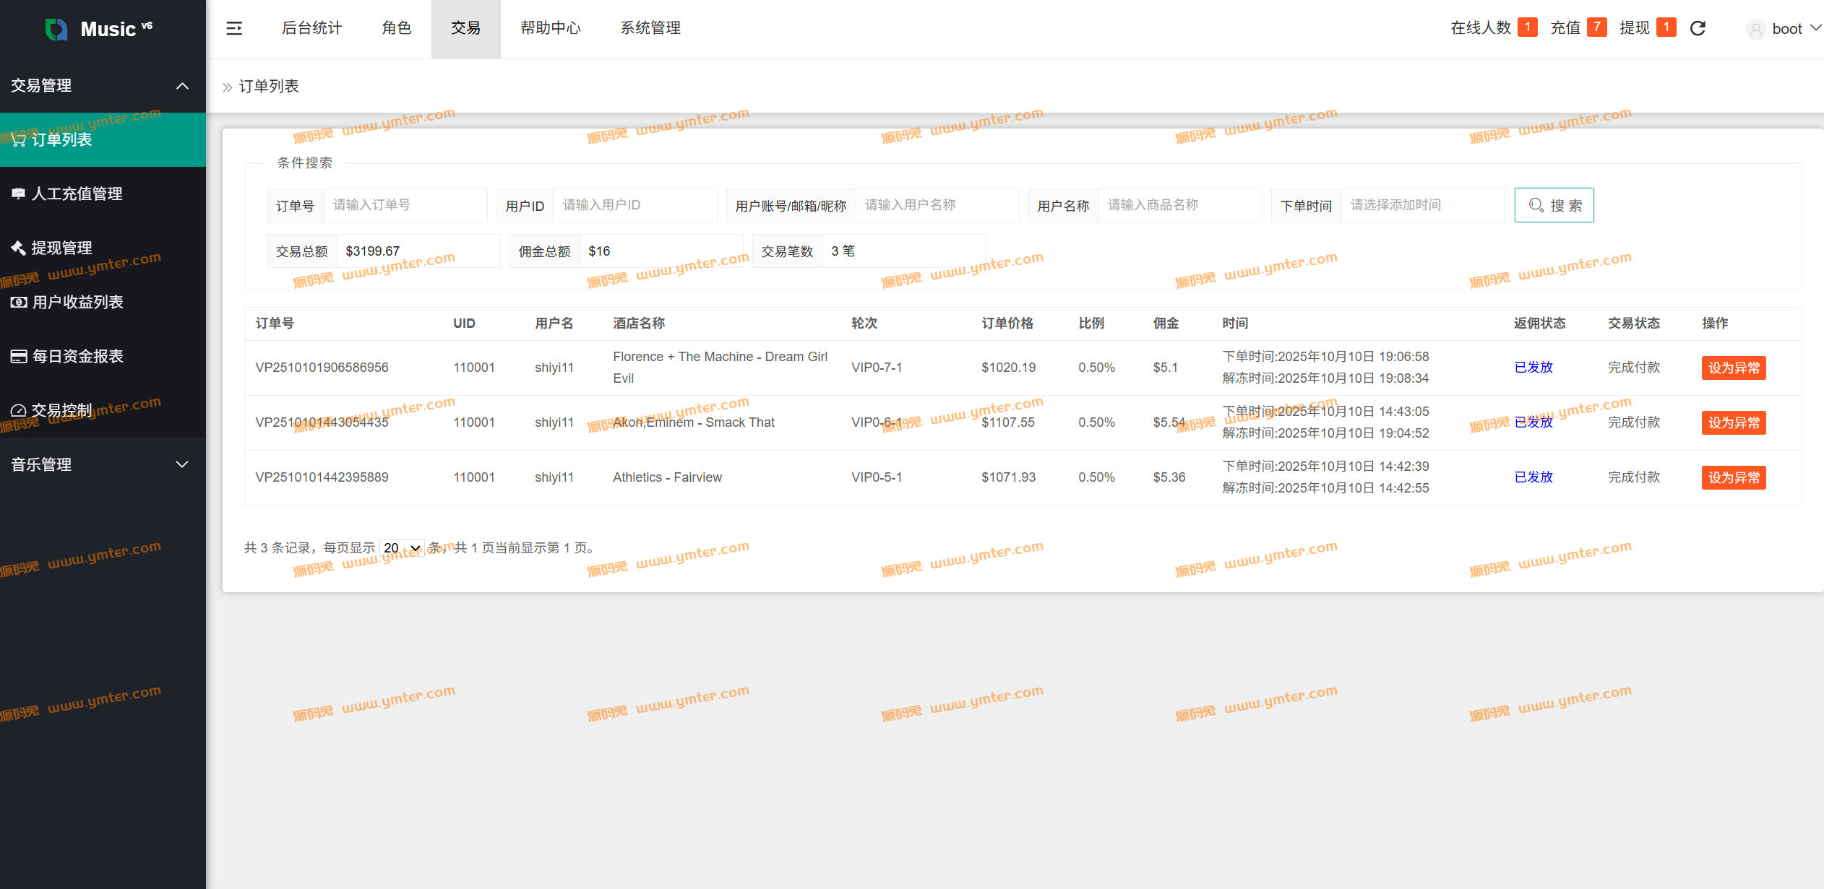Click the sidebar collapse hamburger icon
The width and height of the screenshot is (1824, 889).
[234, 28]
